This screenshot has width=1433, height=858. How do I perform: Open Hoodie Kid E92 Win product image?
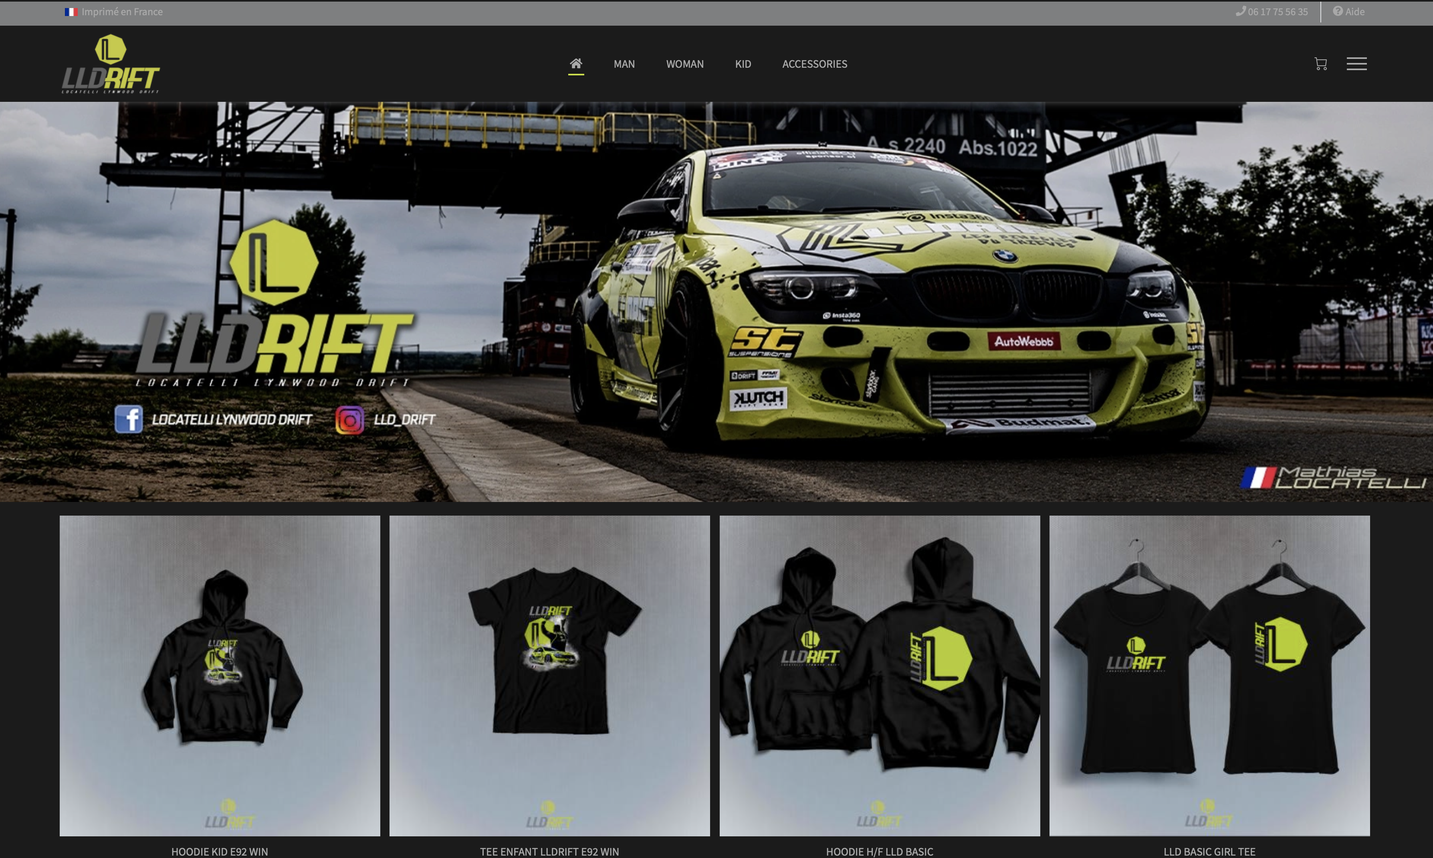(x=220, y=675)
